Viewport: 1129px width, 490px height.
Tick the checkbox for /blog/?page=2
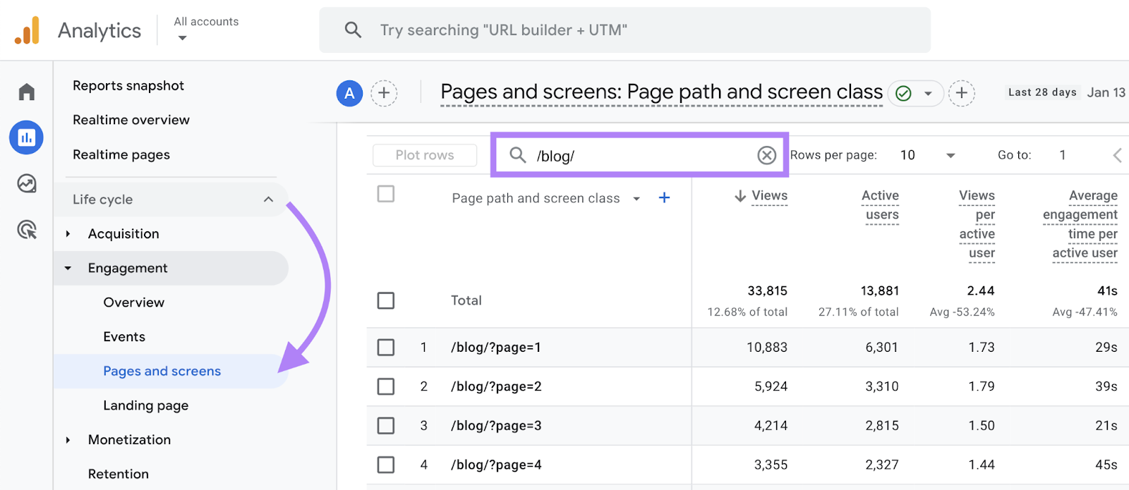386,386
